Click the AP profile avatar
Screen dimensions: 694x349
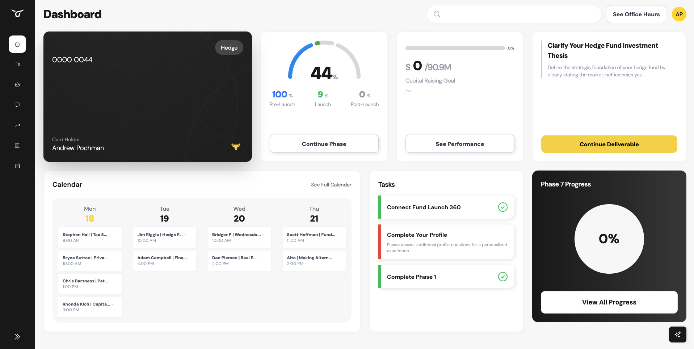click(679, 14)
